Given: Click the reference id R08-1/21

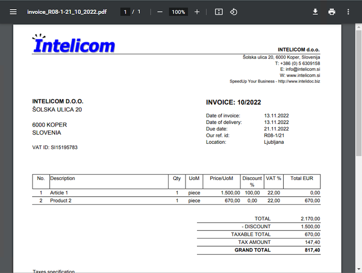Looking at the screenshot, I should tap(274, 135).
